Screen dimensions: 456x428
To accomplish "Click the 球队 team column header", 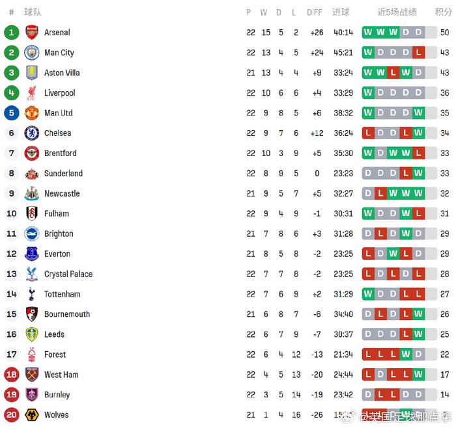I will tap(33, 12).
